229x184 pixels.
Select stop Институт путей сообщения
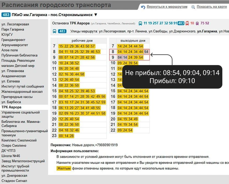tap(23, 86)
